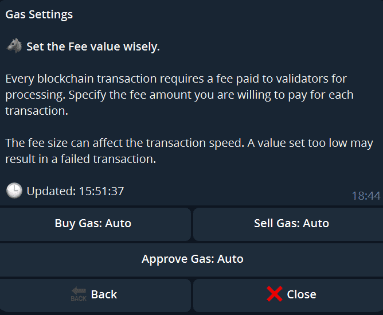Click the word 'Auto' in Sell Gas
The height and width of the screenshot is (315, 383).
click(316, 223)
